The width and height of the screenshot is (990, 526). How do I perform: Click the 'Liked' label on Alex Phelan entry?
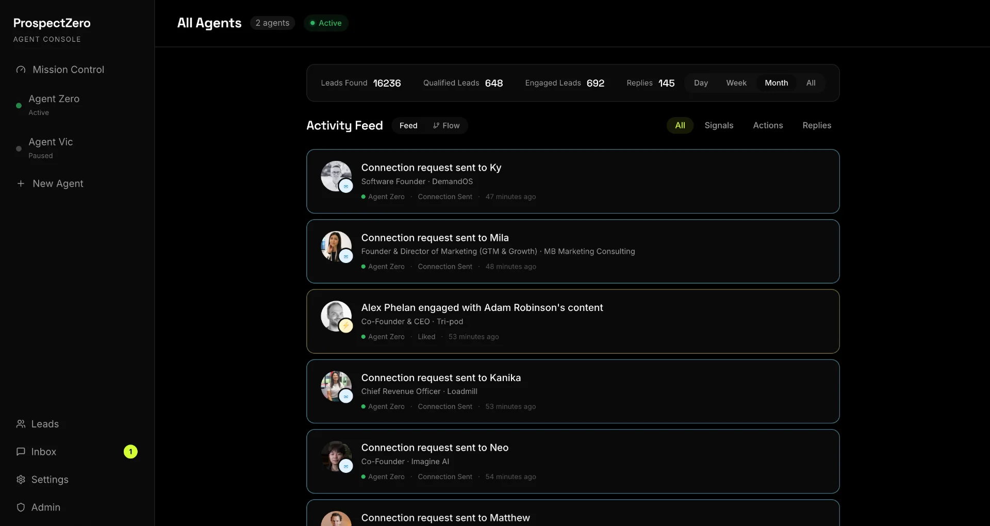(426, 337)
